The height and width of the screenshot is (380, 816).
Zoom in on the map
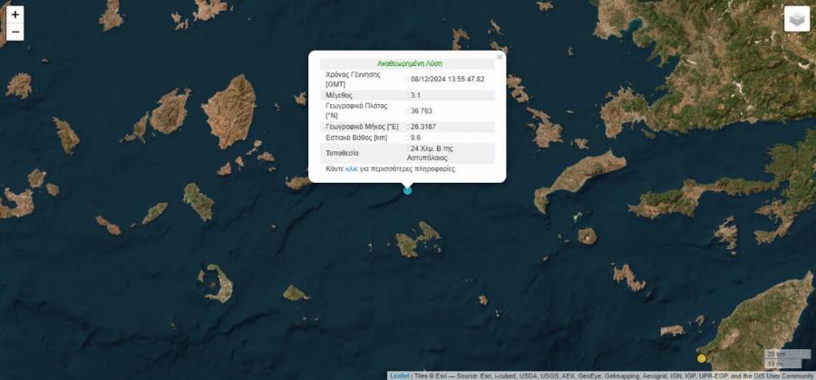click(15, 15)
